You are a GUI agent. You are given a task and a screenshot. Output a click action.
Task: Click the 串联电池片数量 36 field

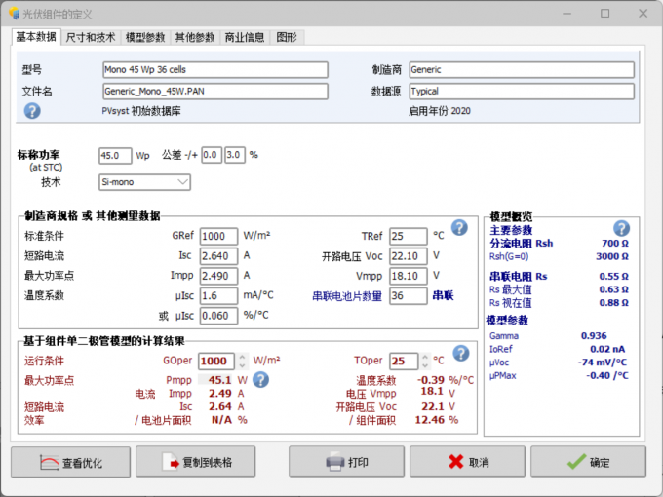coord(408,295)
